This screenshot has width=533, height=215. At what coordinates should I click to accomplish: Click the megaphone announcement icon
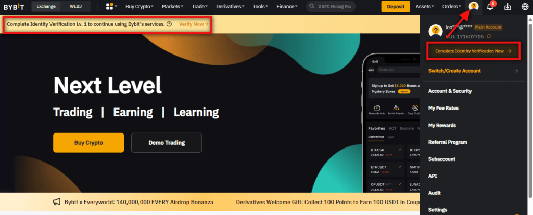tap(57, 202)
